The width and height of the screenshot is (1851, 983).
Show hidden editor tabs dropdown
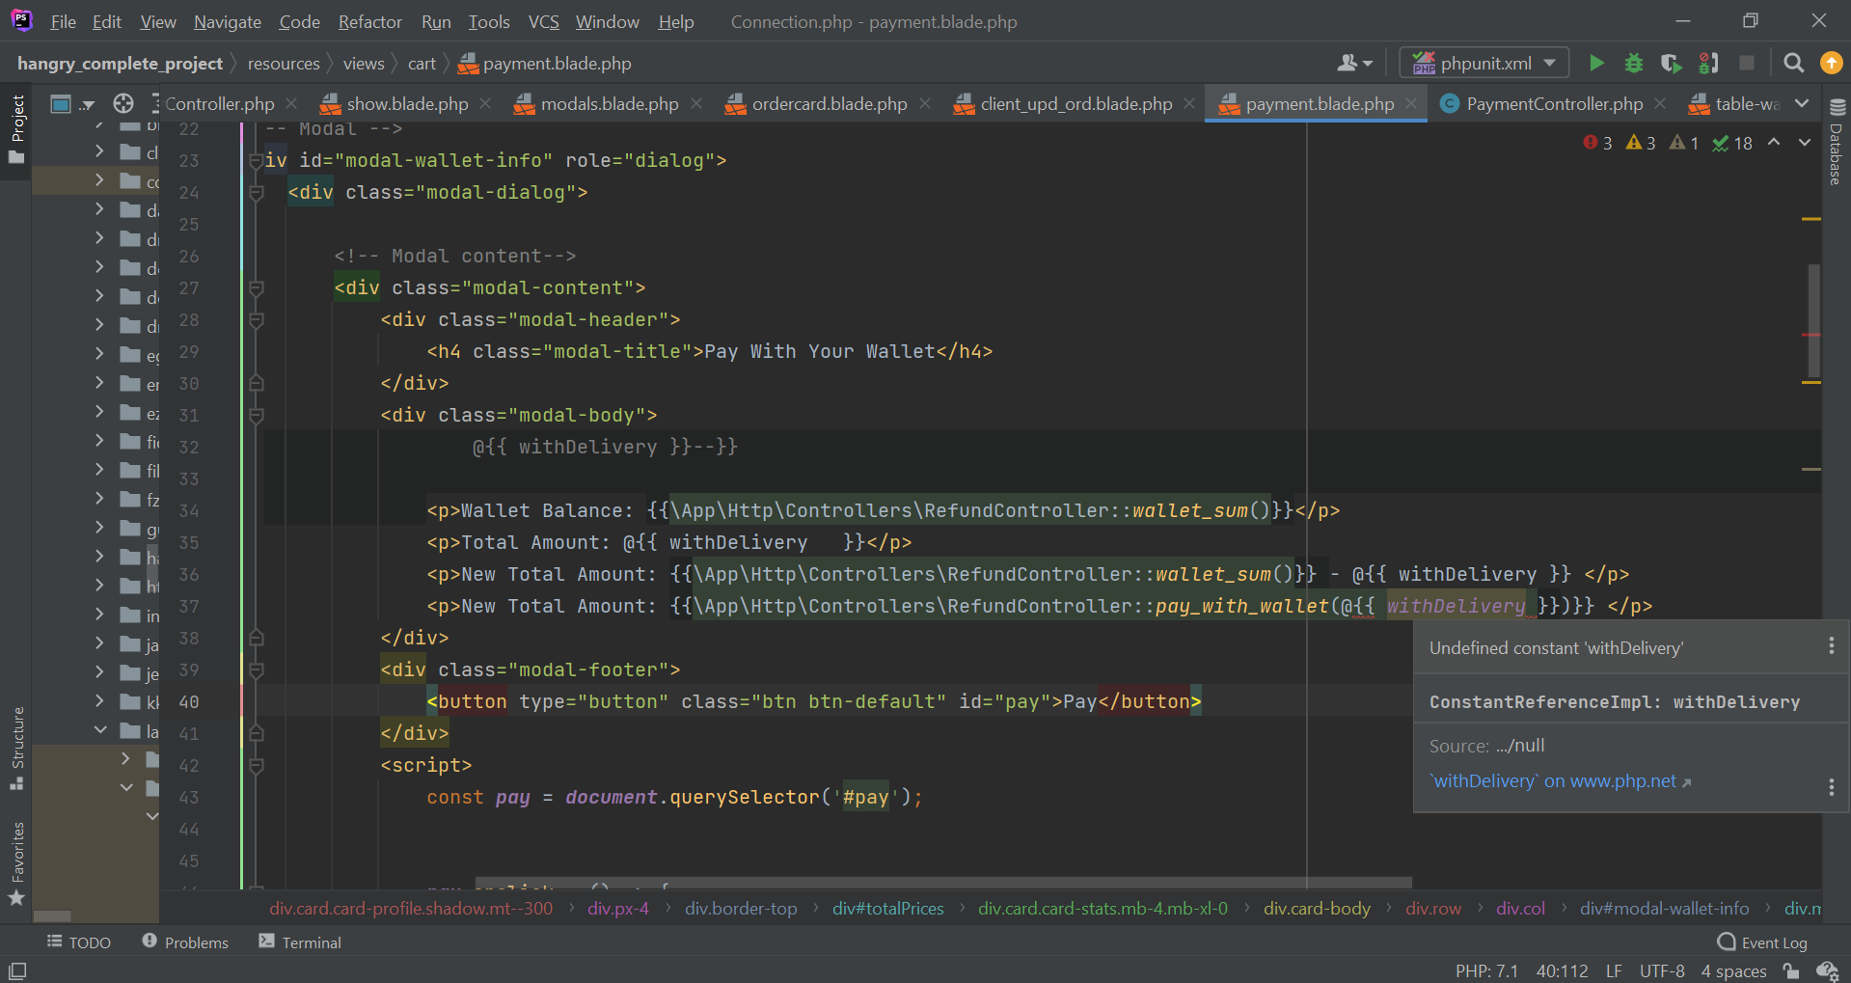pyautogui.click(x=1802, y=103)
